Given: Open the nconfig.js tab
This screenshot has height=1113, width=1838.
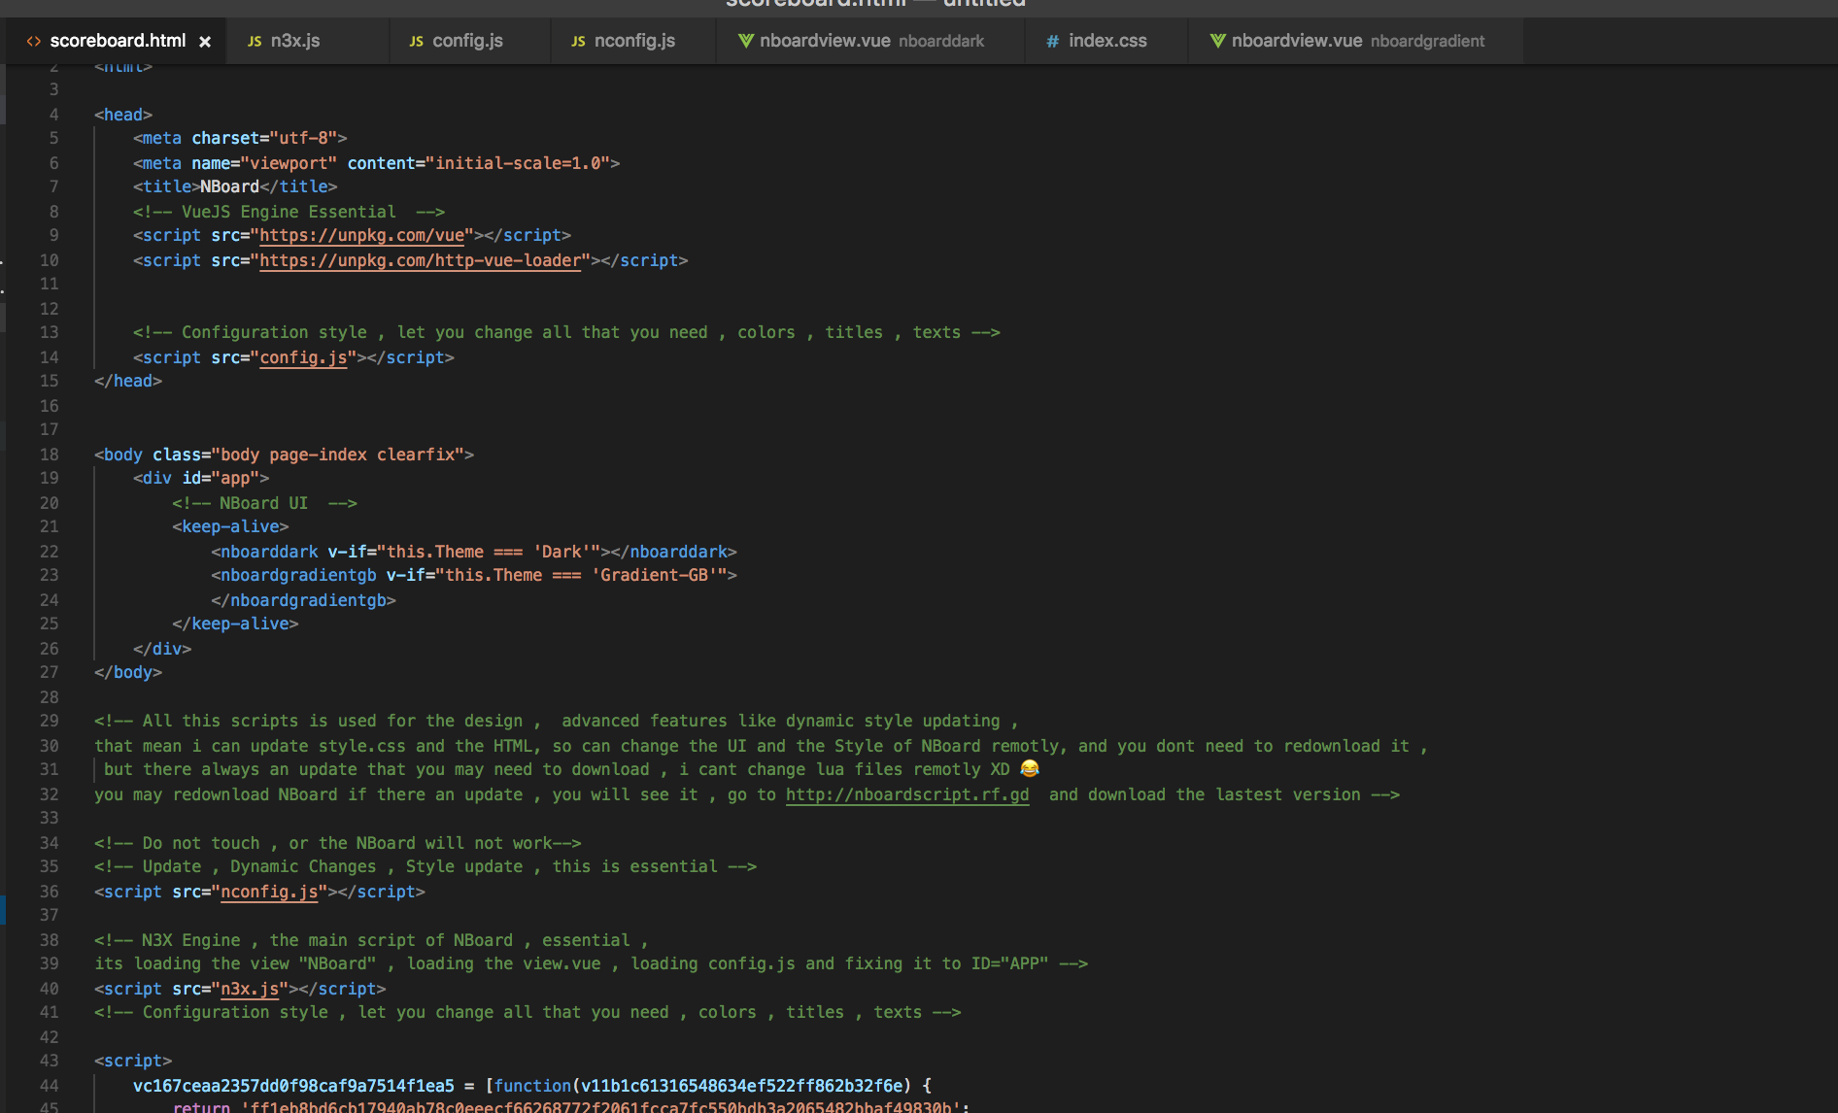Looking at the screenshot, I should [x=632, y=41].
